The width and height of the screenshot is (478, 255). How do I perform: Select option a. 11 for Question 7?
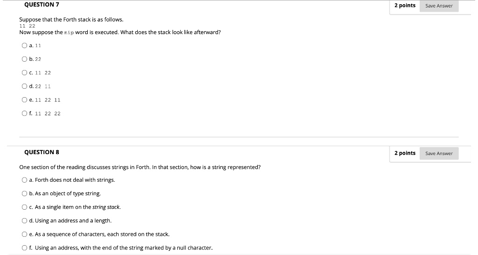pos(24,46)
